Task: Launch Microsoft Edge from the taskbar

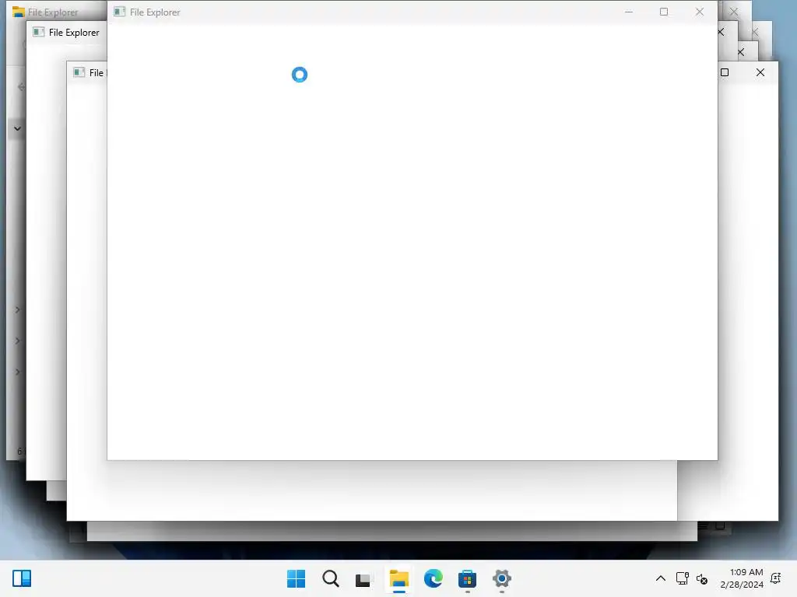Action: pos(433,578)
